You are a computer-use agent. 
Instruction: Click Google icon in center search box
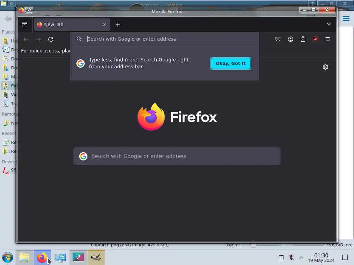pos(83,156)
